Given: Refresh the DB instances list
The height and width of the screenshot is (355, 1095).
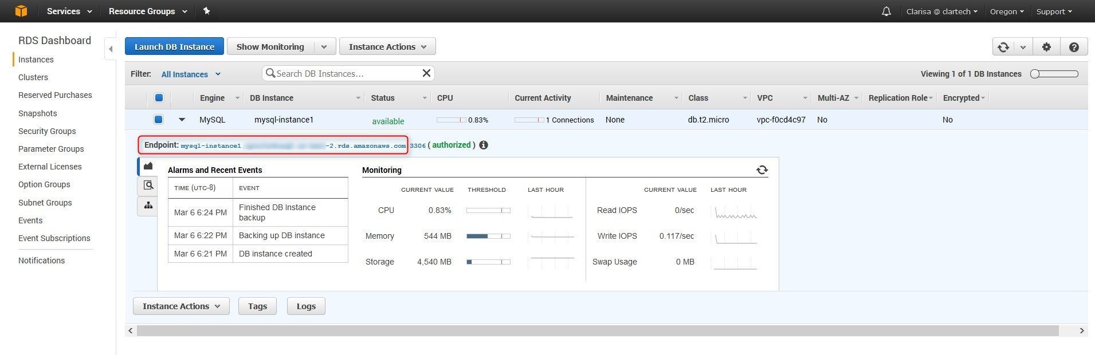Looking at the screenshot, I should tap(1003, 47).
